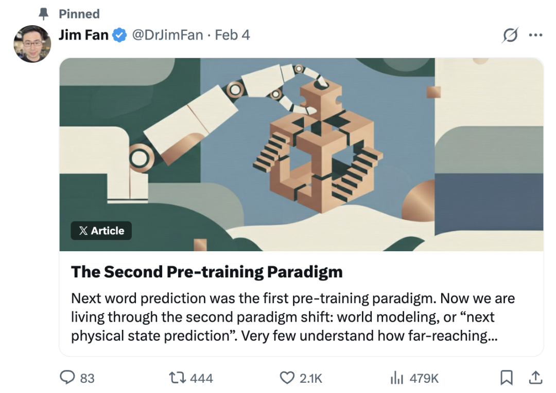
Task: Bookmark Jim Fan's pinned post
Action: tap(507, 378)
